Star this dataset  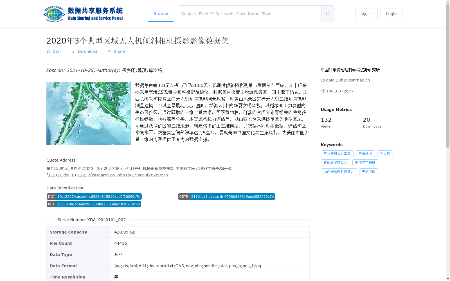click(54, 51)
